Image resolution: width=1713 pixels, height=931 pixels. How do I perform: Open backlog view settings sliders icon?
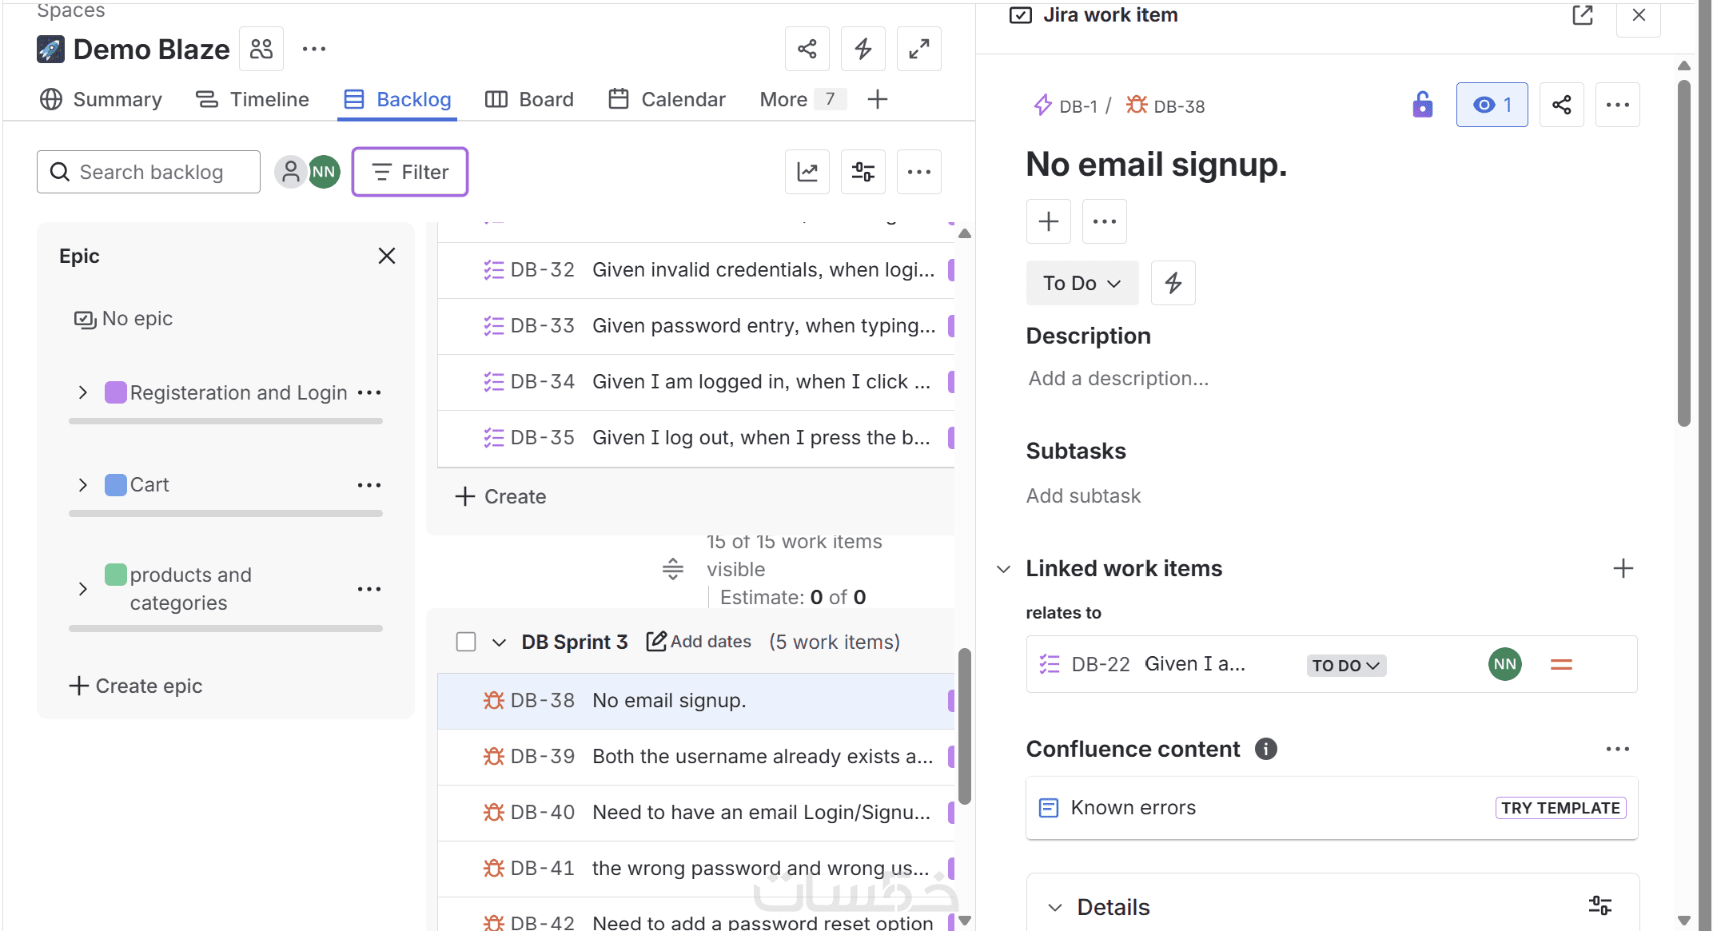click(863, 172)
